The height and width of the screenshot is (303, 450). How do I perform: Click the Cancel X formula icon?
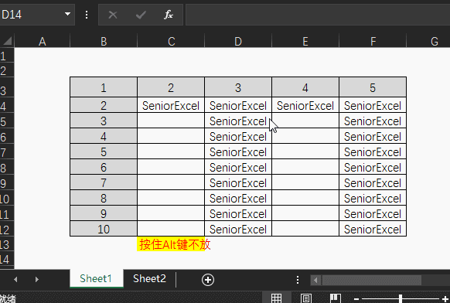(x=113, y=15)
